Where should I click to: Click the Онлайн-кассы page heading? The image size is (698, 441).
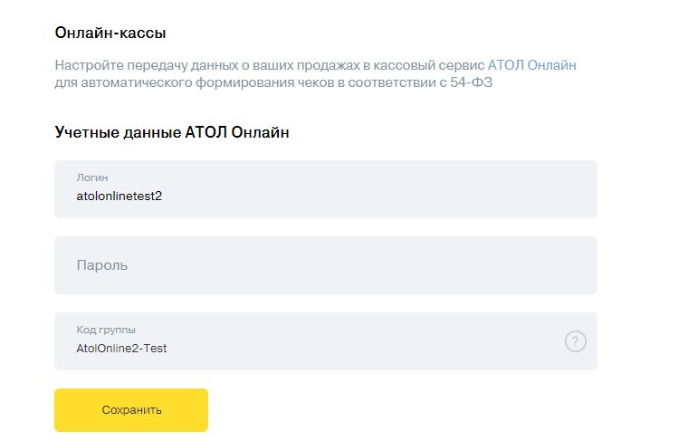tap(110, 33)
